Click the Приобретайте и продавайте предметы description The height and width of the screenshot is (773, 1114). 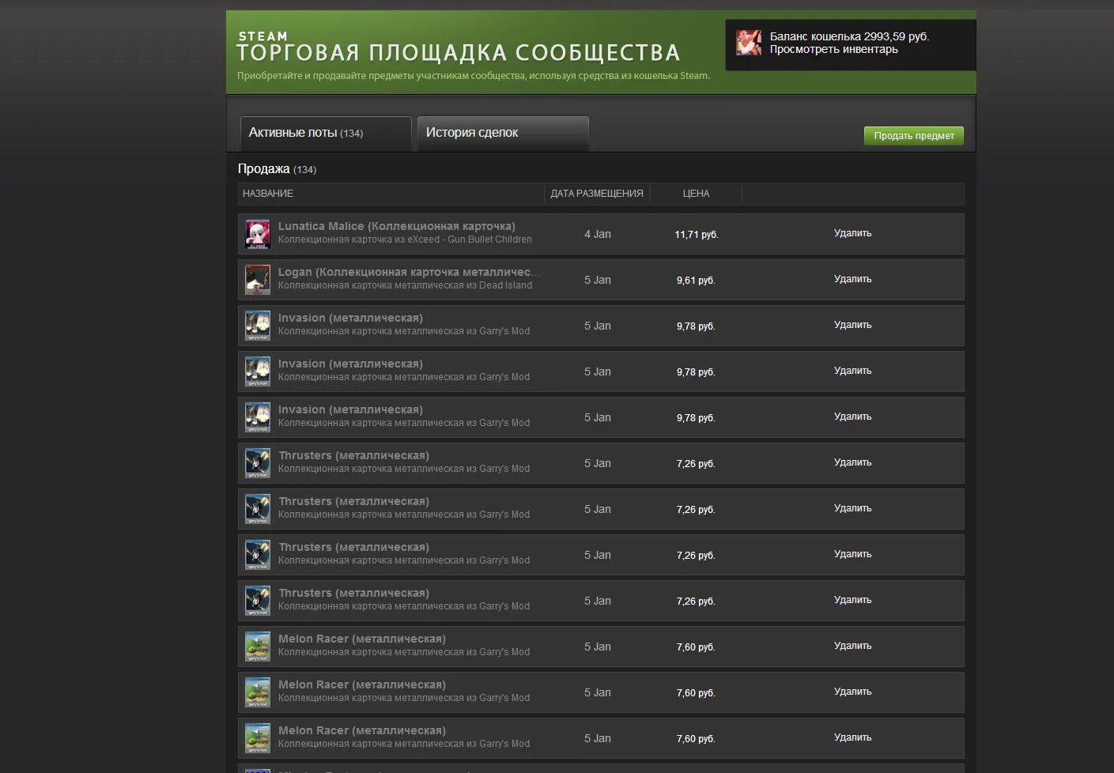[x=474, y=76]
